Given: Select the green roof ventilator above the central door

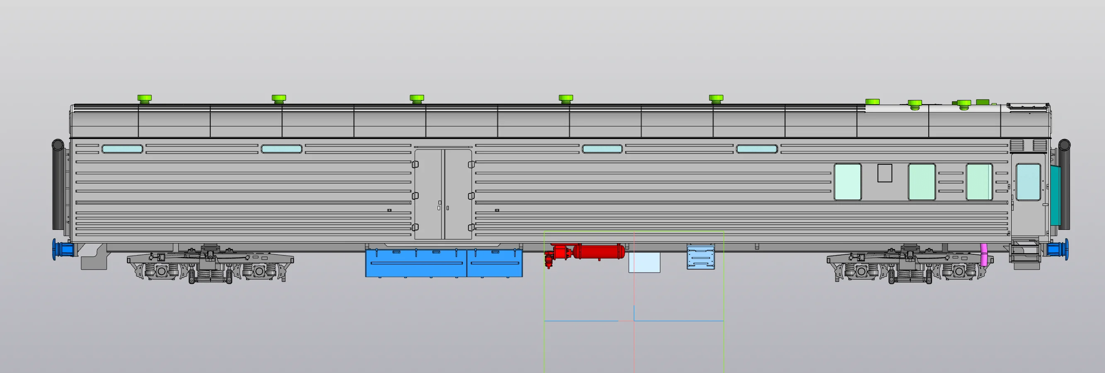Looking at the screenshot, I should (416, 99).
